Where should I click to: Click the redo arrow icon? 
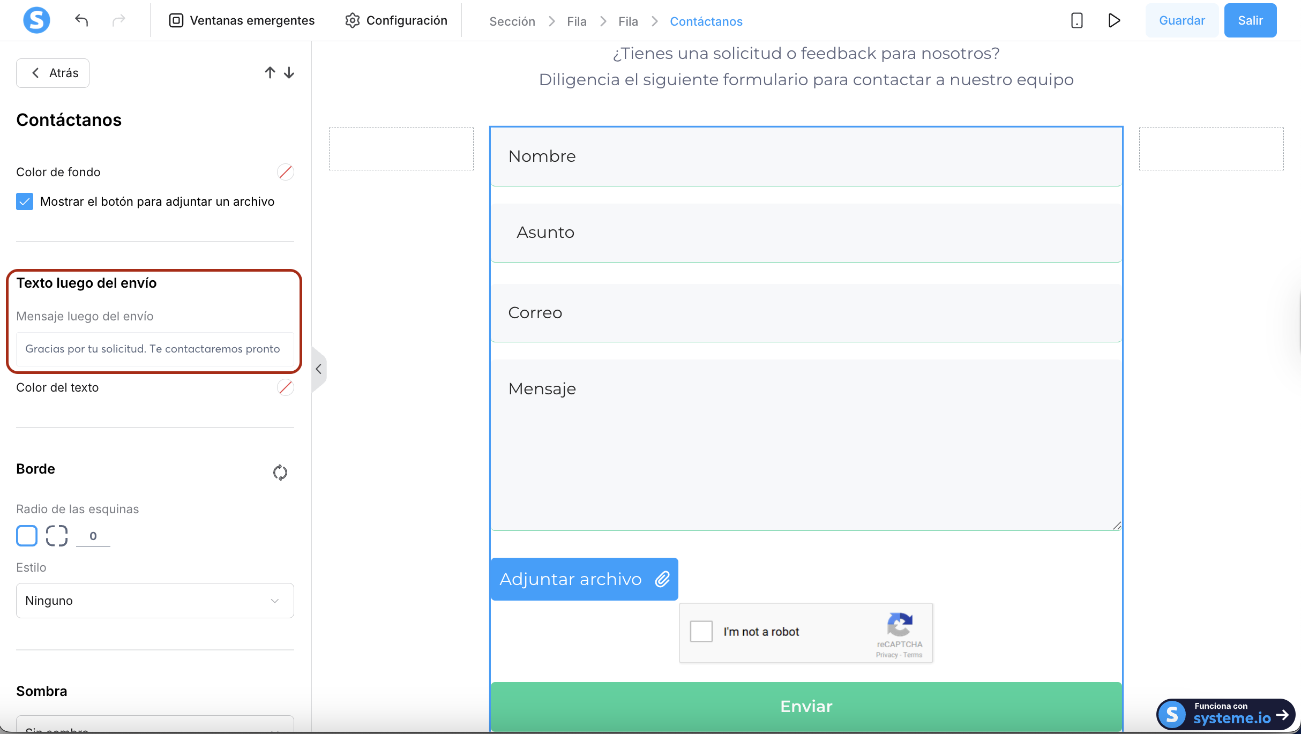click(118, 20)
